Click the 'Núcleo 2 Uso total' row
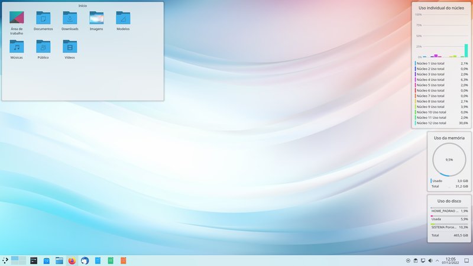 [441, 69]
